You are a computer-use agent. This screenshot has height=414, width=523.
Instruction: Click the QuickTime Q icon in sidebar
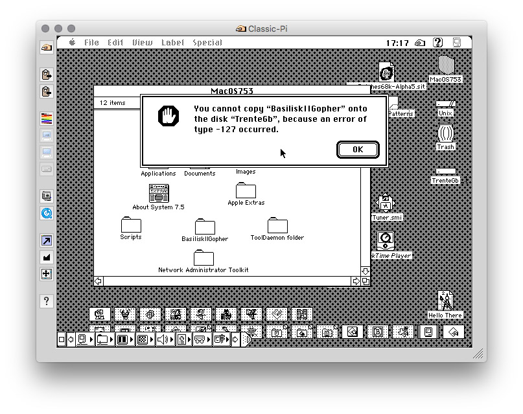pos(47,213)
